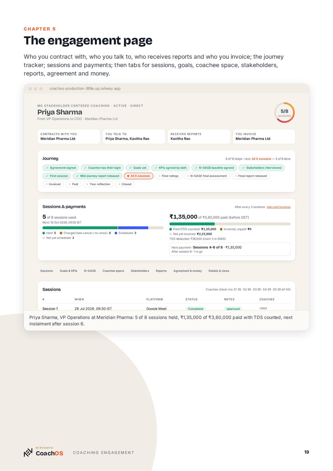Select the Stakeholders tab
This screenshot has height=471, width=333.
(x=140, y=271)
